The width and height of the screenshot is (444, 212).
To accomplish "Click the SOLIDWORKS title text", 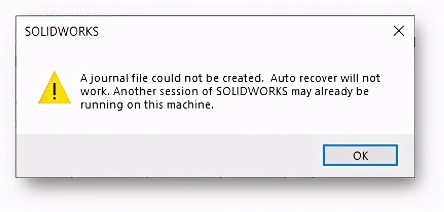I will point(62,32).
